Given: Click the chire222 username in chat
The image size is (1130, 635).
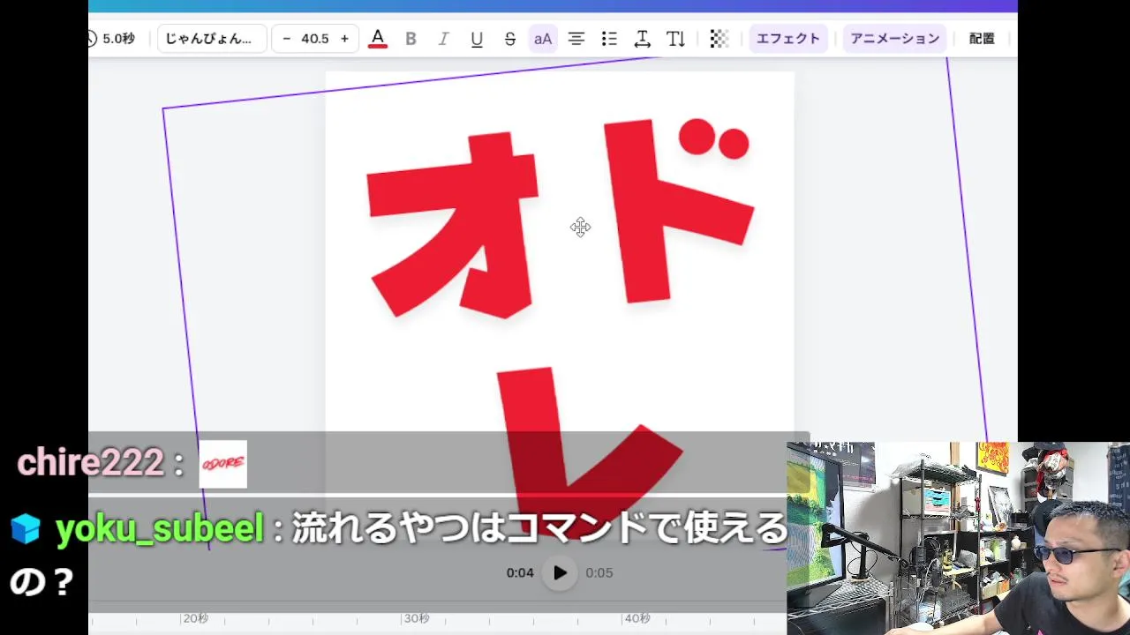Looking at the screenshot, I should (x=90, y=462).
